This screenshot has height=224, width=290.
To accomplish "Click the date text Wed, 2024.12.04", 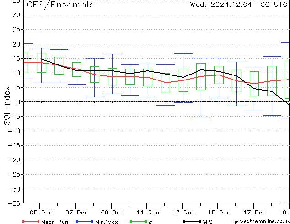I will (221, 5).
